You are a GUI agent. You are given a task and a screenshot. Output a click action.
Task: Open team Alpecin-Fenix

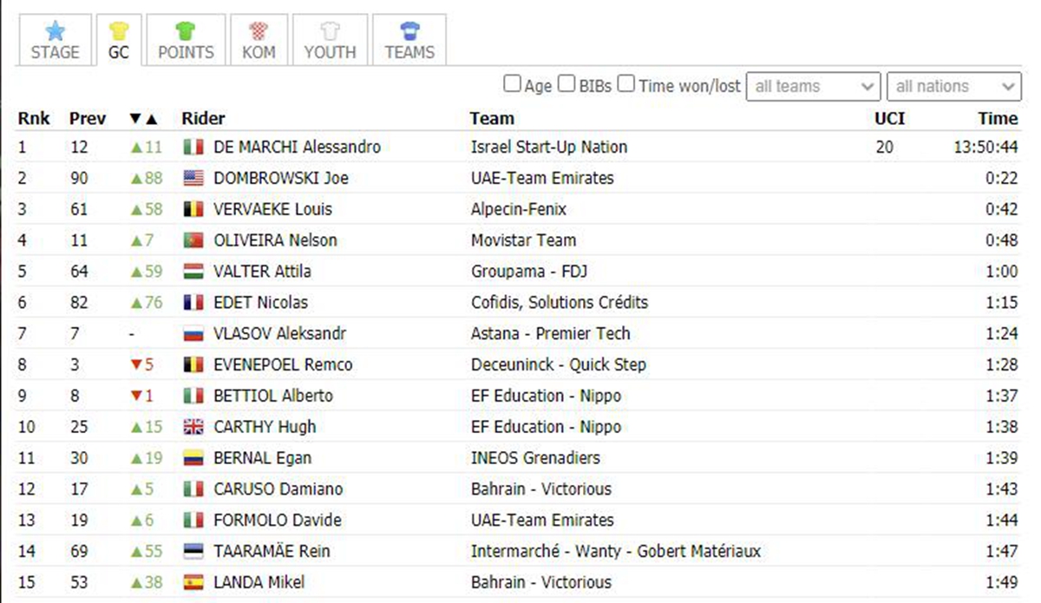[x=519, y=209]
